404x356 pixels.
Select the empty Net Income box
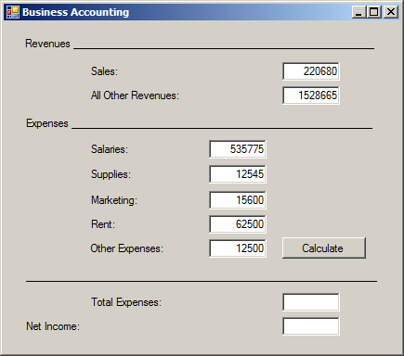[311, 326]
